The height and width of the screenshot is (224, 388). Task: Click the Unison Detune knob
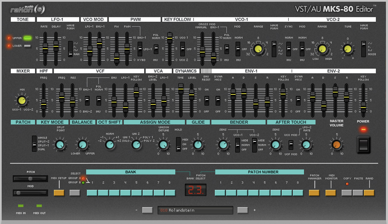(163, 145)
